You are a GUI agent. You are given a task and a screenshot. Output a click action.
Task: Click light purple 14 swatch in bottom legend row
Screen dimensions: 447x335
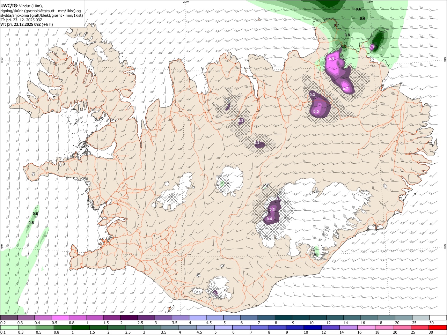click(349, 328)
